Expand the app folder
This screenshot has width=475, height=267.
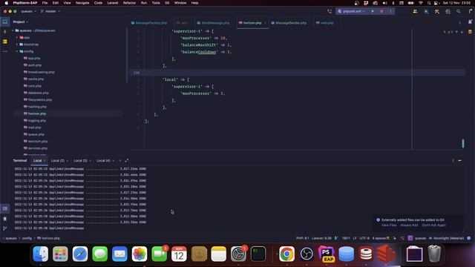coord(17,38)
